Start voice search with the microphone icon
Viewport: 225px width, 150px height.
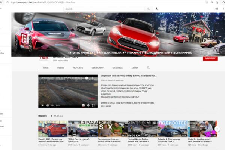point(156,9)
